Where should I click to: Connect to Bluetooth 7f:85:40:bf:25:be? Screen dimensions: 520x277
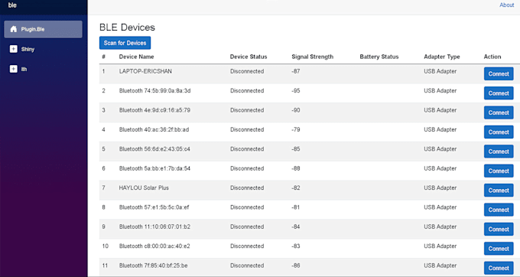499,268
